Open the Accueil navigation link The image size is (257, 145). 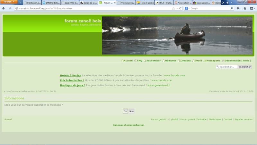click(127, 61)
